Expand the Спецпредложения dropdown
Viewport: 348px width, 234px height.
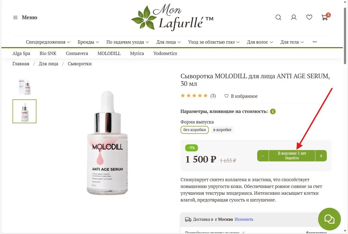[48, 42]
